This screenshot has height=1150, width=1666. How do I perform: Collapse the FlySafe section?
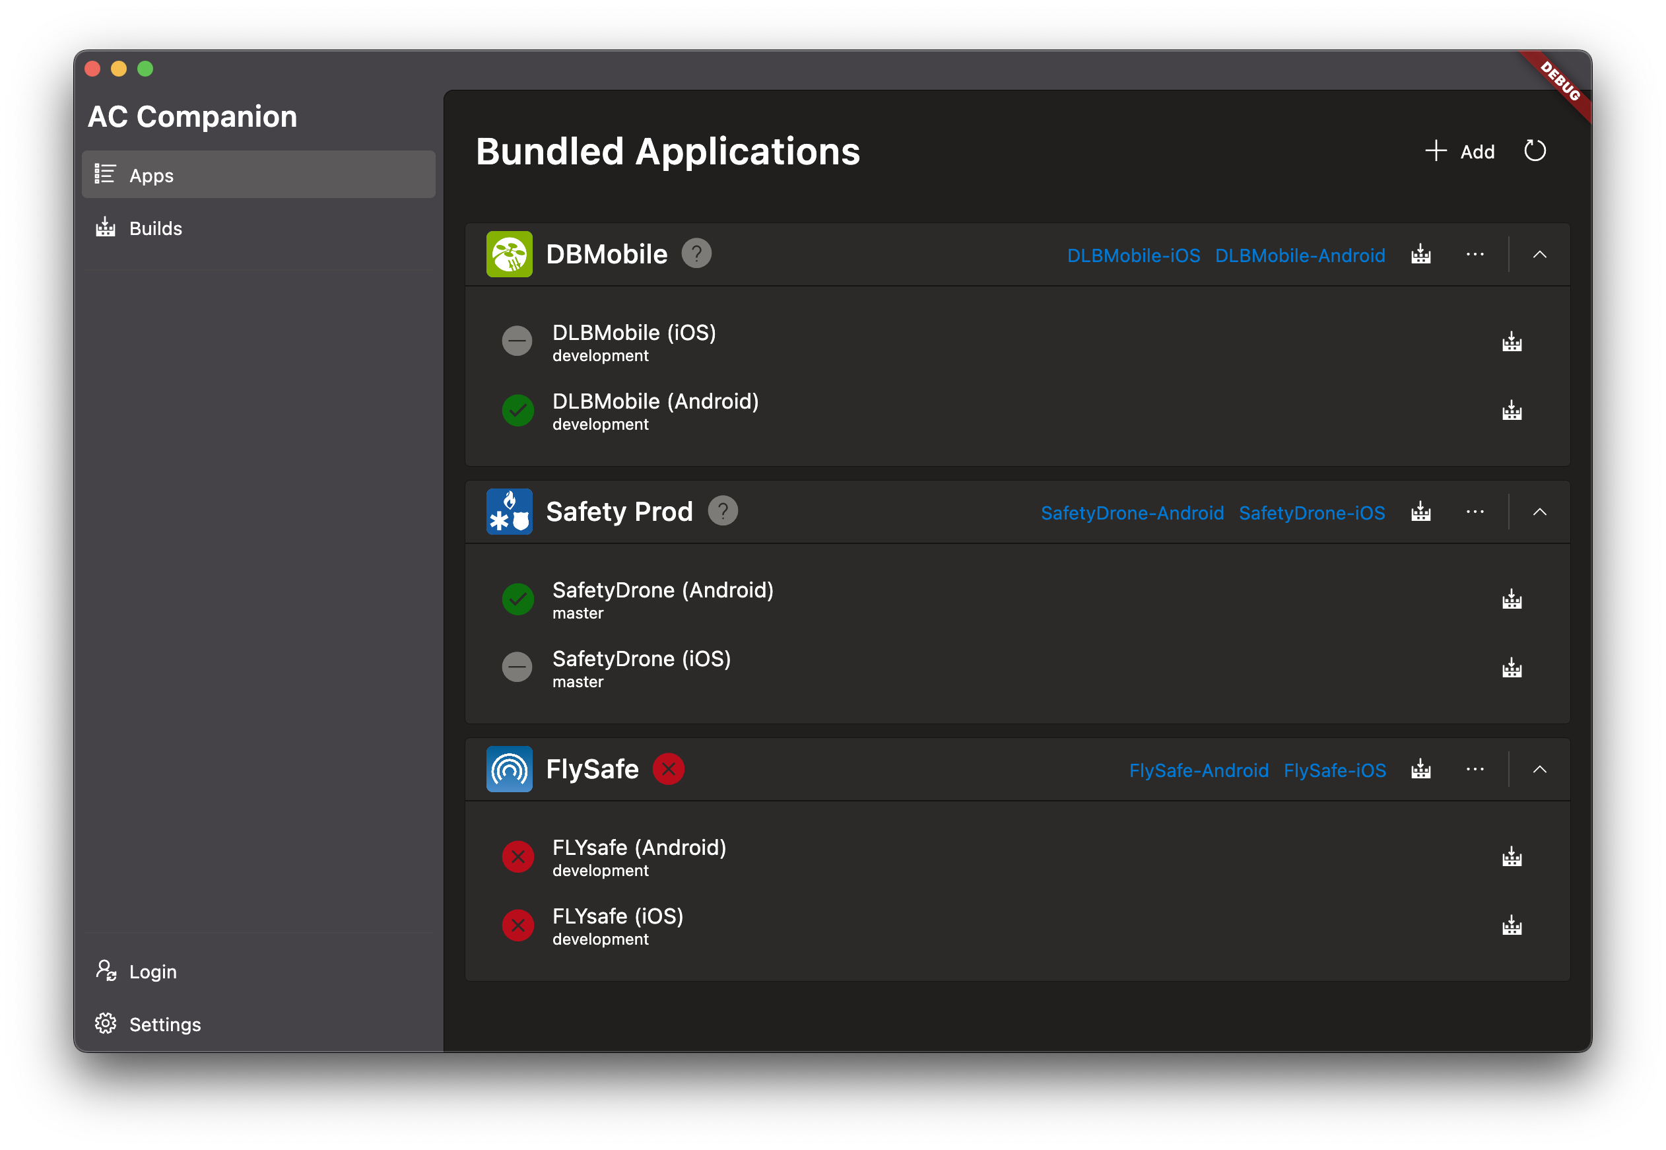1539,769
